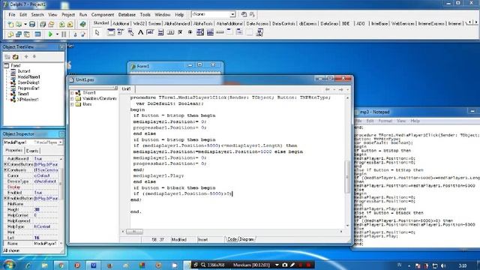Switch to Diagram tab in code editor

click(247, 239)
